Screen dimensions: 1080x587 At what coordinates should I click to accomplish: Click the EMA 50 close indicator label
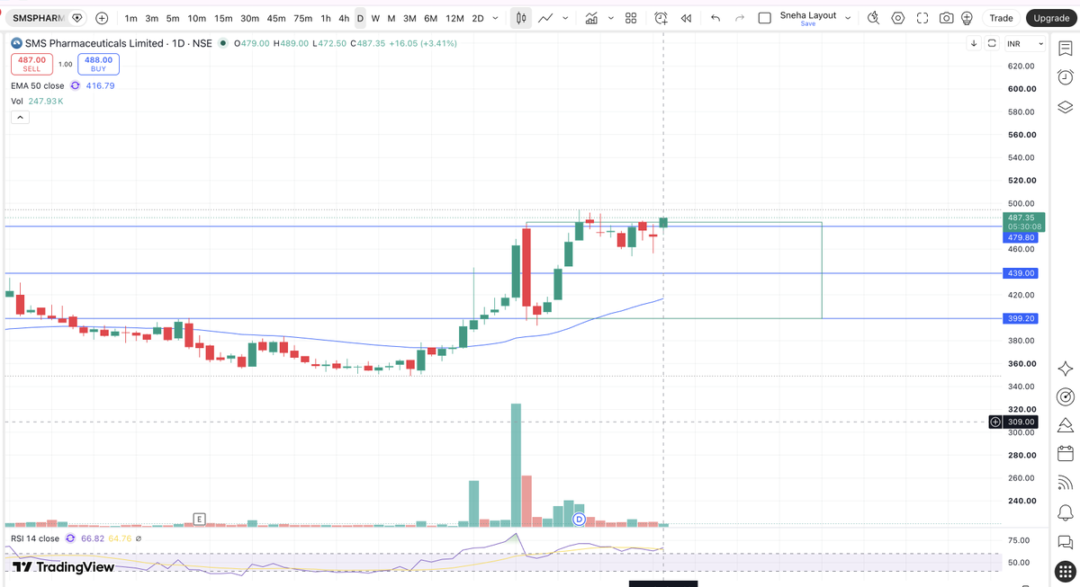click(x=38, y=85)
